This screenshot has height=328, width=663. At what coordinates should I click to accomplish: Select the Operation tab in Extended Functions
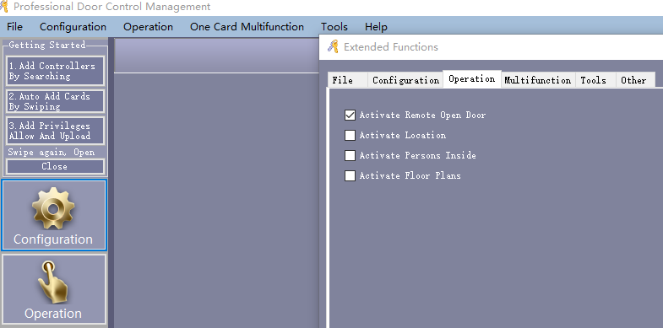pos(472,79)
